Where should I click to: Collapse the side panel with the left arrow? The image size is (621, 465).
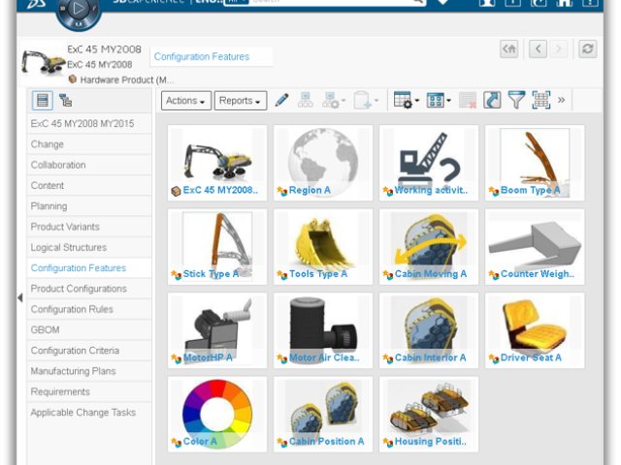point(20,297)
